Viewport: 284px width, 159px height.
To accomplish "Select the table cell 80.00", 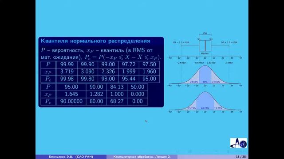I will tap(96, 101).
